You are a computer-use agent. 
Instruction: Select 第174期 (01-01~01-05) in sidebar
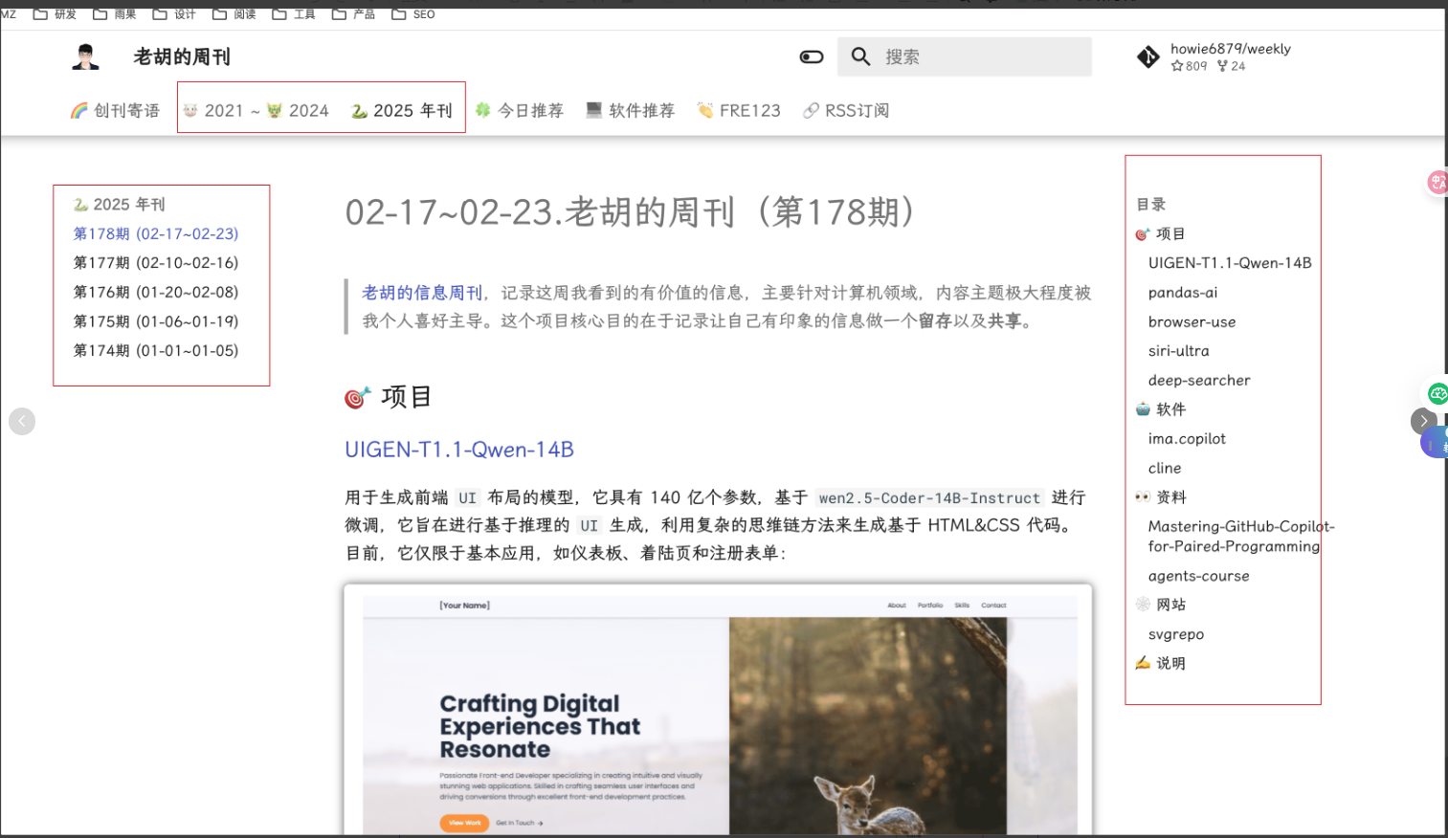click(x=156, y=350)
